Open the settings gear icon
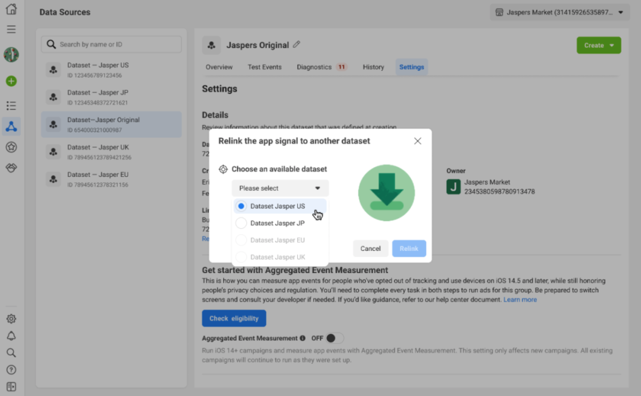641x396 pixels. point(11,319)
